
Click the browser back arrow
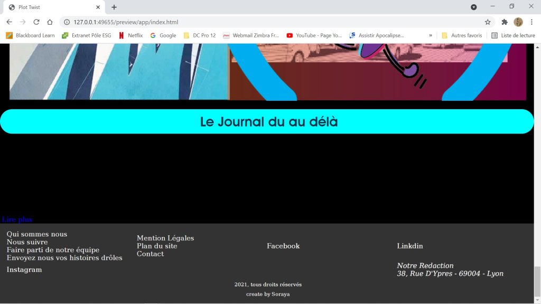point(9,22)
